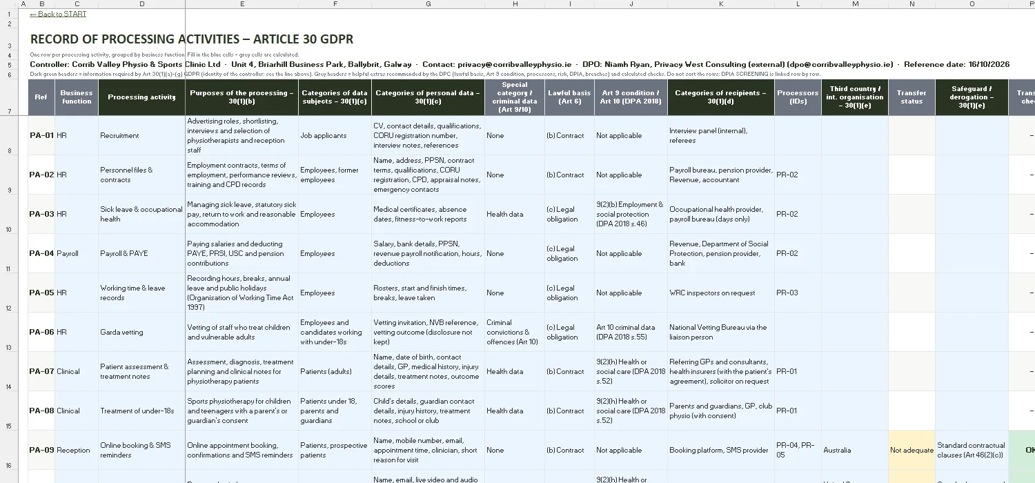1035x483 pixels.
Task: Click the Controller details line with privacy email
Action: click(520, 64)
